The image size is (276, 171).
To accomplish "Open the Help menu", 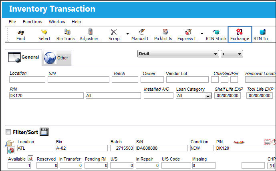I will point(77,22).
